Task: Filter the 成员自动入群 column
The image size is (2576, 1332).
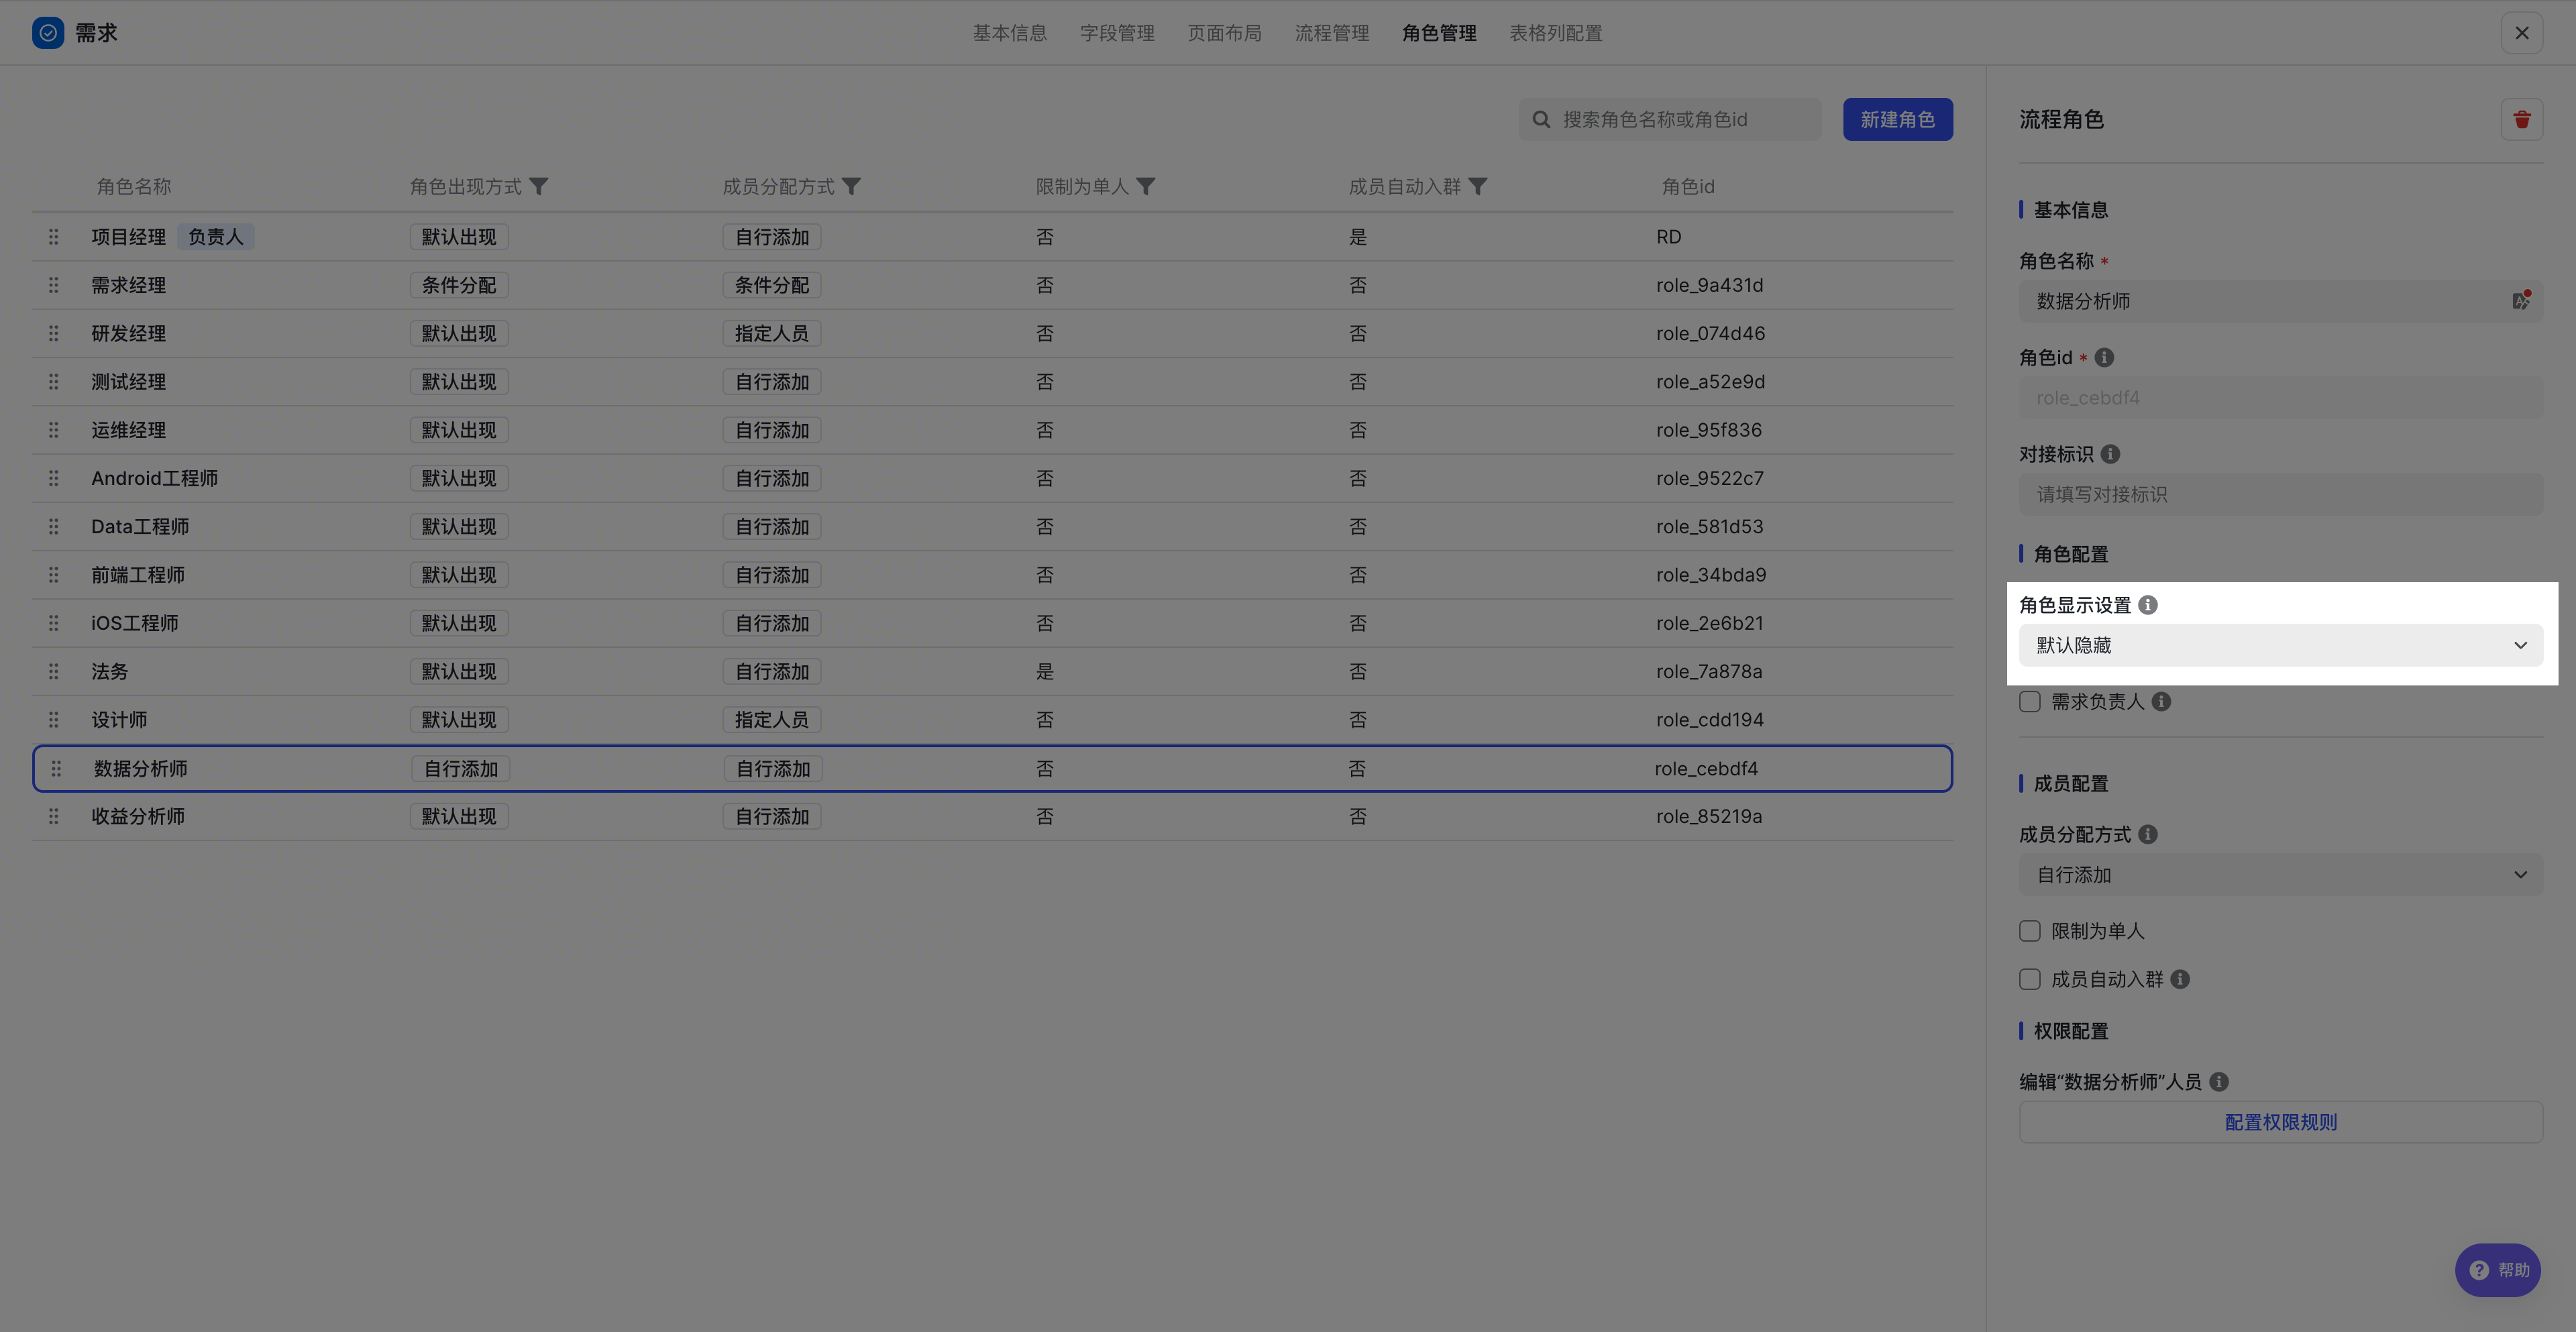Action: point(1478,187)
